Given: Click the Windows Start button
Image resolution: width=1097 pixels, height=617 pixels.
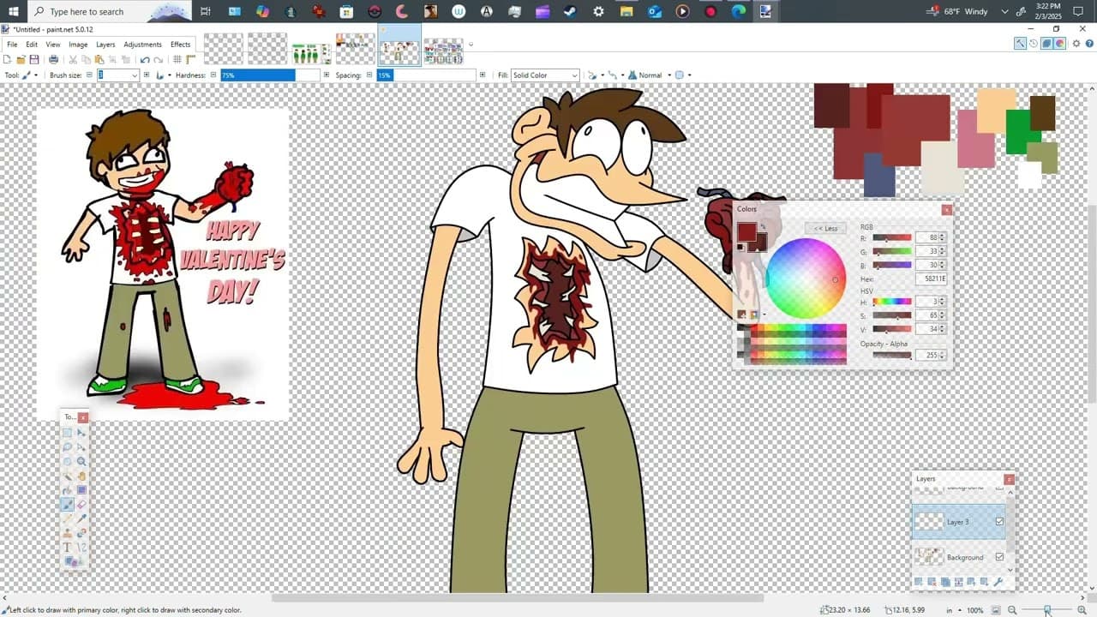Looking at the screenshot, I should (x=13, y=11).
